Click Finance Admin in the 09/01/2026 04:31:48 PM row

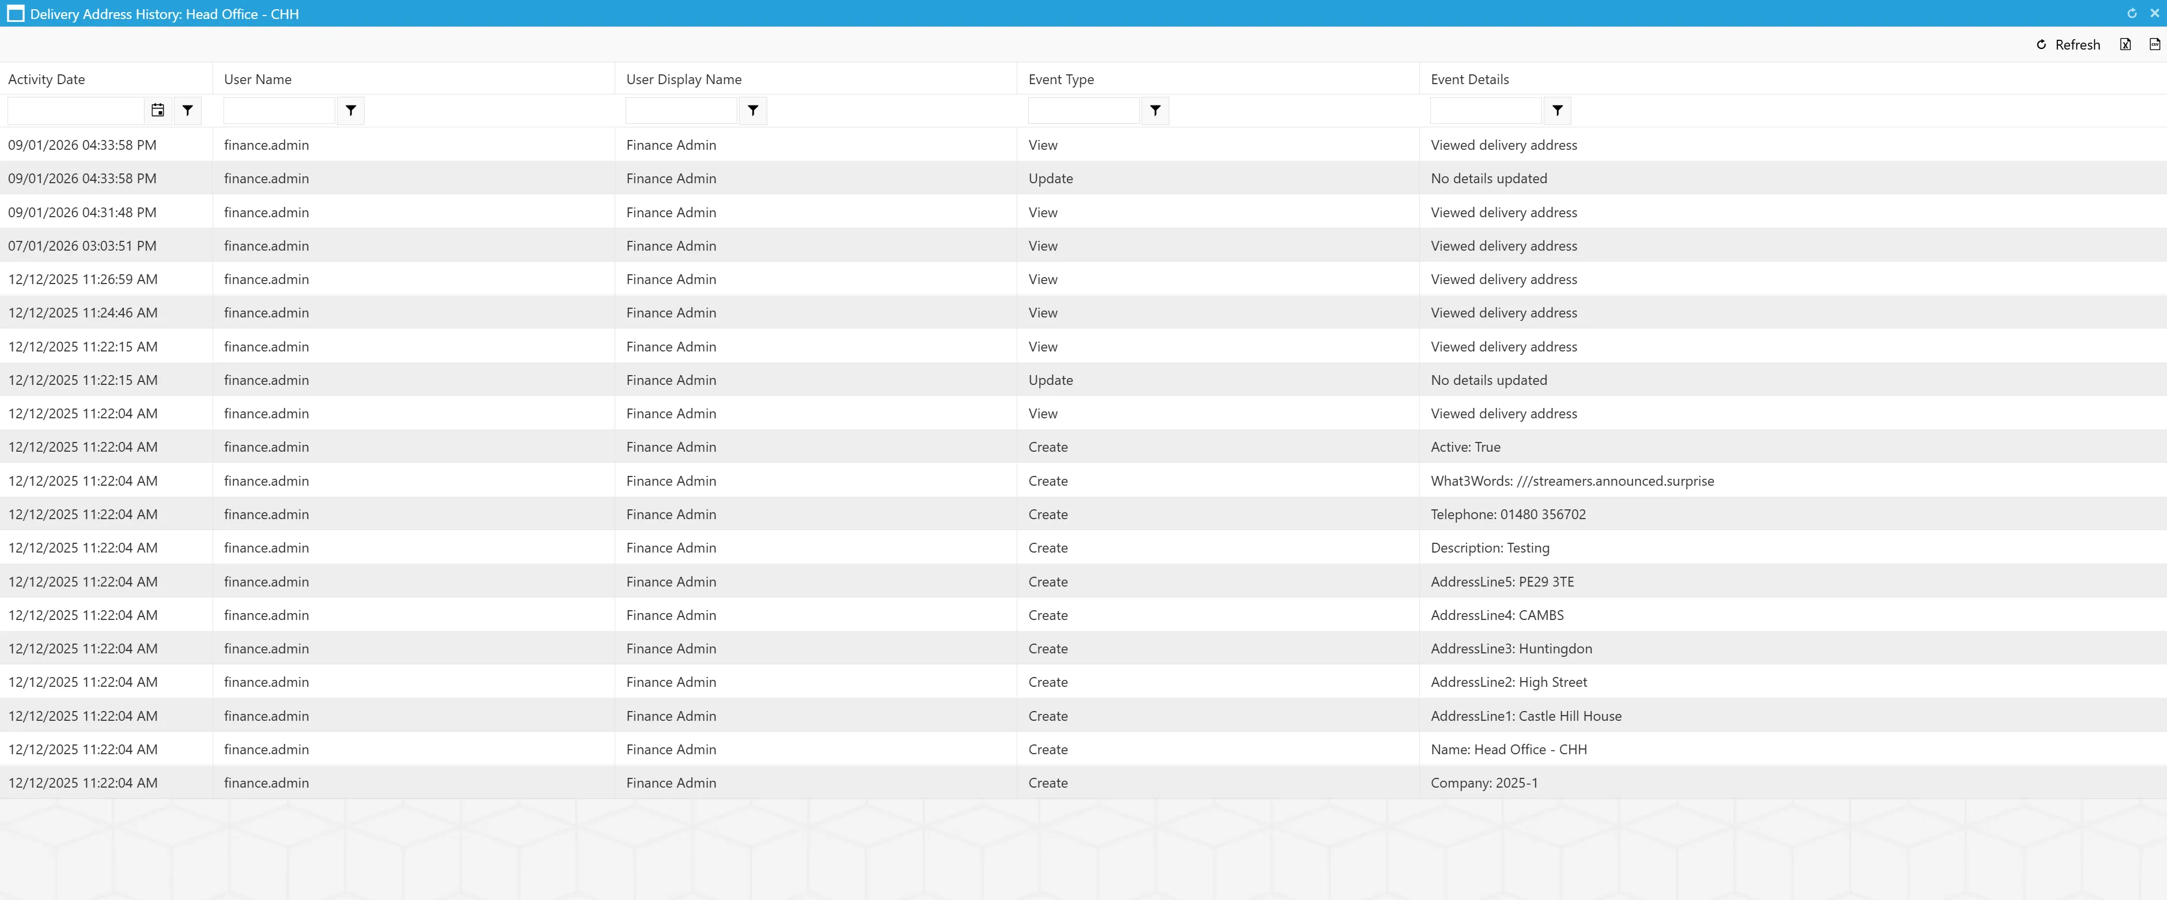(816, 212)
